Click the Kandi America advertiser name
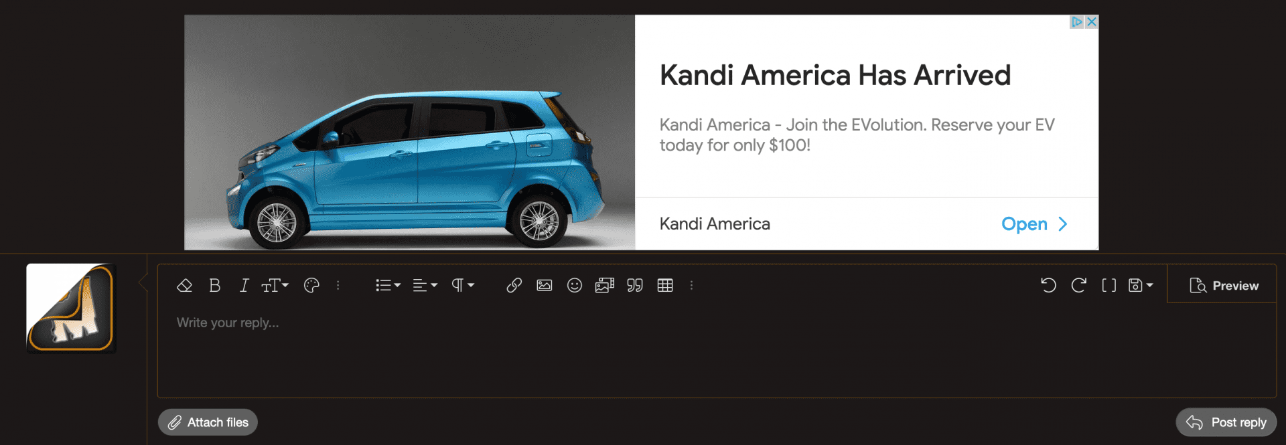This screenshot has height=445, width=1286. coord(715,224)
